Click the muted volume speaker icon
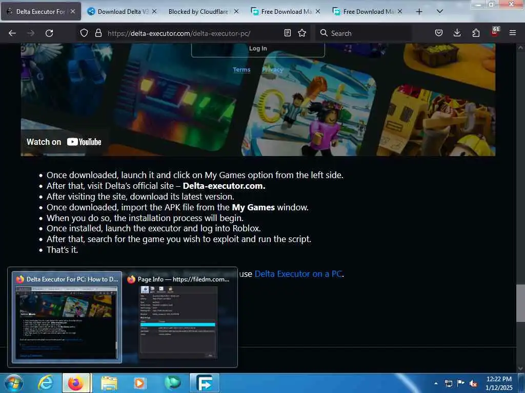 click(473, 383)
